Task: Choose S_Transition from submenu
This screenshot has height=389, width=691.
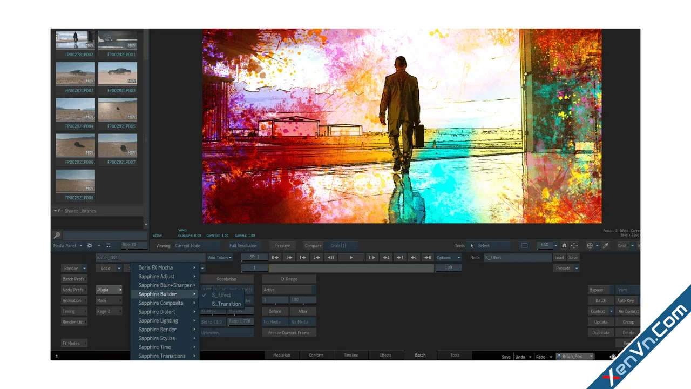Action: click(x=226, y=304)
